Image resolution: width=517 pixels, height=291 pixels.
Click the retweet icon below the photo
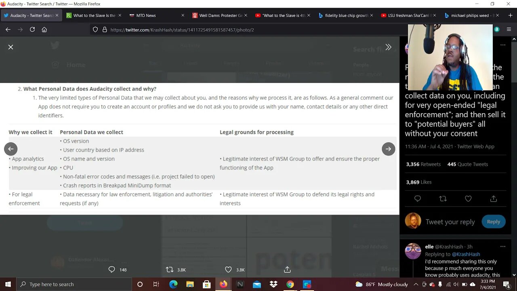pos(170,270)
